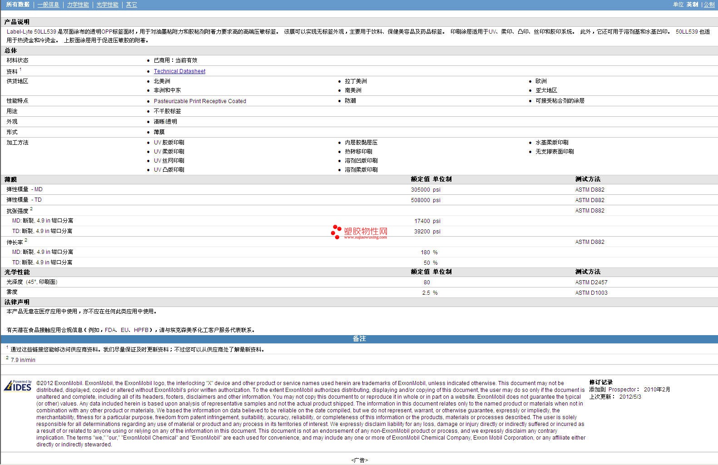The height and width of the screenshot is (465, 718).
Task: Select the 法律声明 section header
Action: click(17, 302)
